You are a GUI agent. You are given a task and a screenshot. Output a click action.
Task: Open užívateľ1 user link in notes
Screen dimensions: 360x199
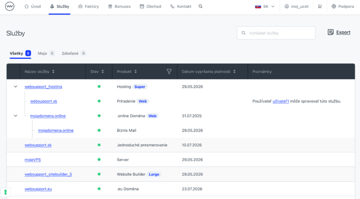click(280, 101)
